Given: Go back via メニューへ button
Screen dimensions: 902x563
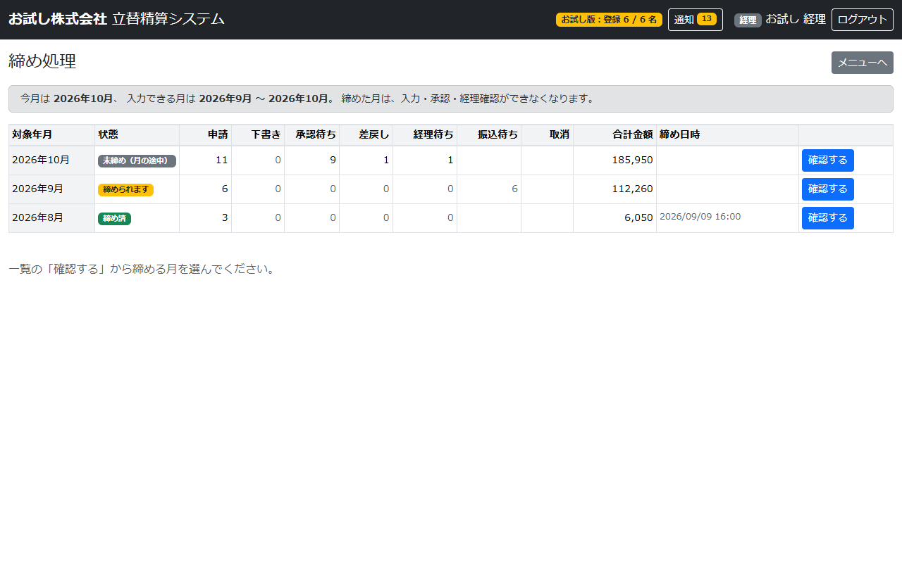Looking at the screenshot, I should click(862, 63).
